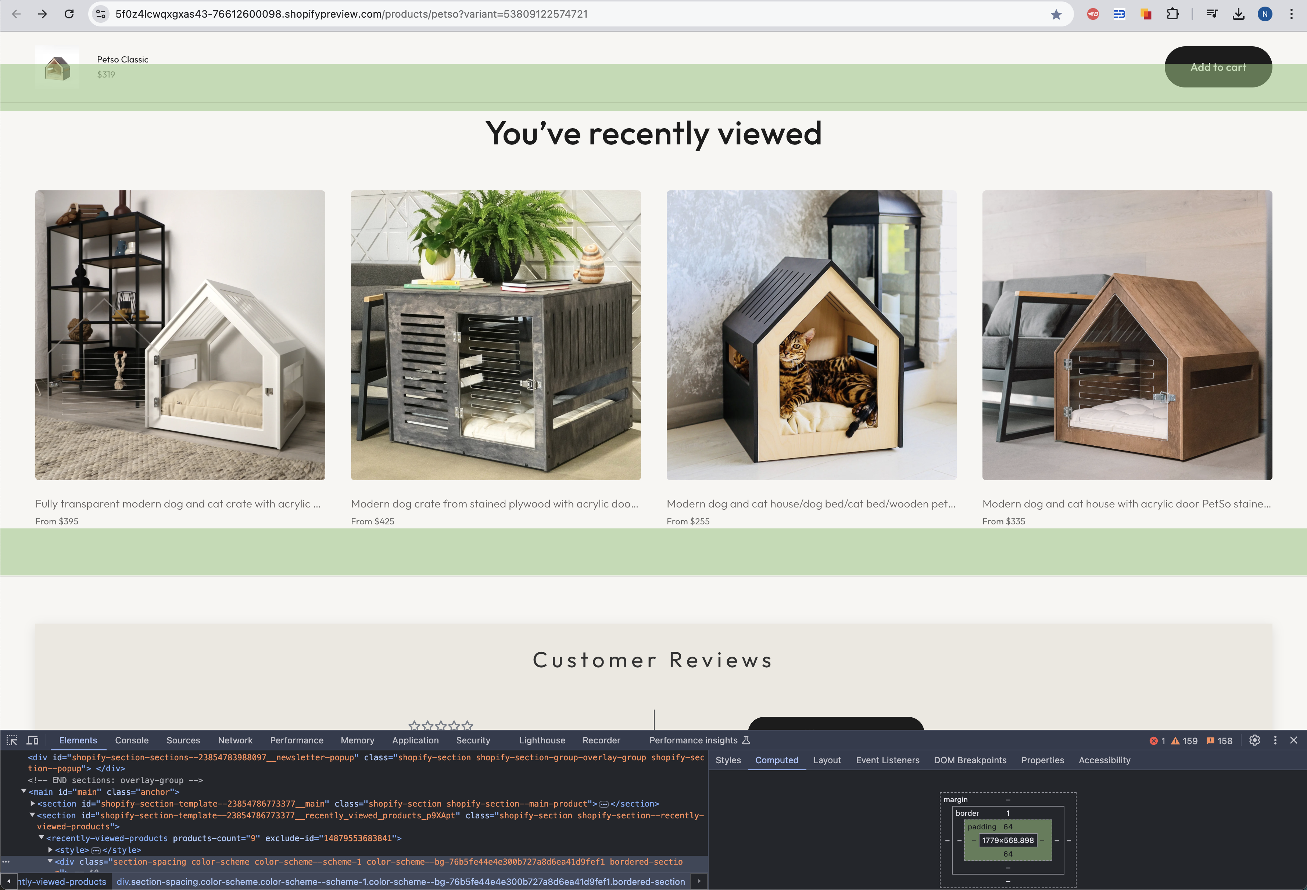The height and width of the screenshot is (890, 1307).
Task: Switch to the Console tab
Action: (x=132, y=740)
